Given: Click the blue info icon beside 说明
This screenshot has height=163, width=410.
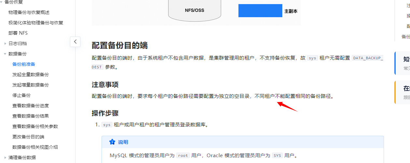Looking at the screenshot, I should coord(112,142).
